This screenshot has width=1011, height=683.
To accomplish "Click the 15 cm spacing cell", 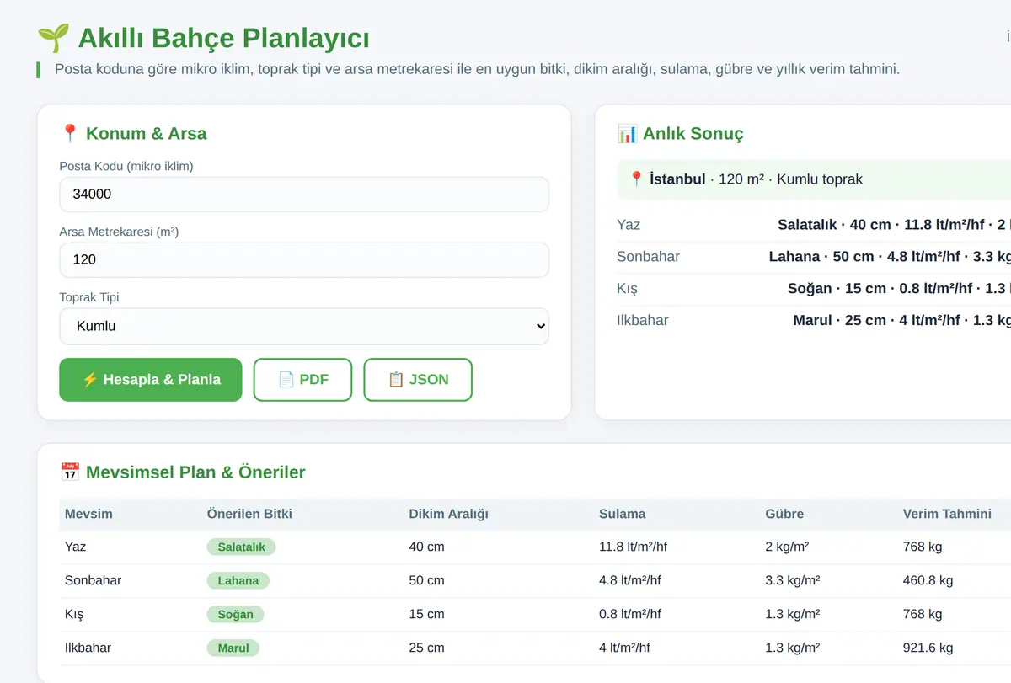I will pos(427,614).
